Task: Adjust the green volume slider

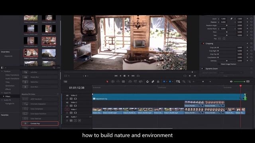Action: pos(239,81)
